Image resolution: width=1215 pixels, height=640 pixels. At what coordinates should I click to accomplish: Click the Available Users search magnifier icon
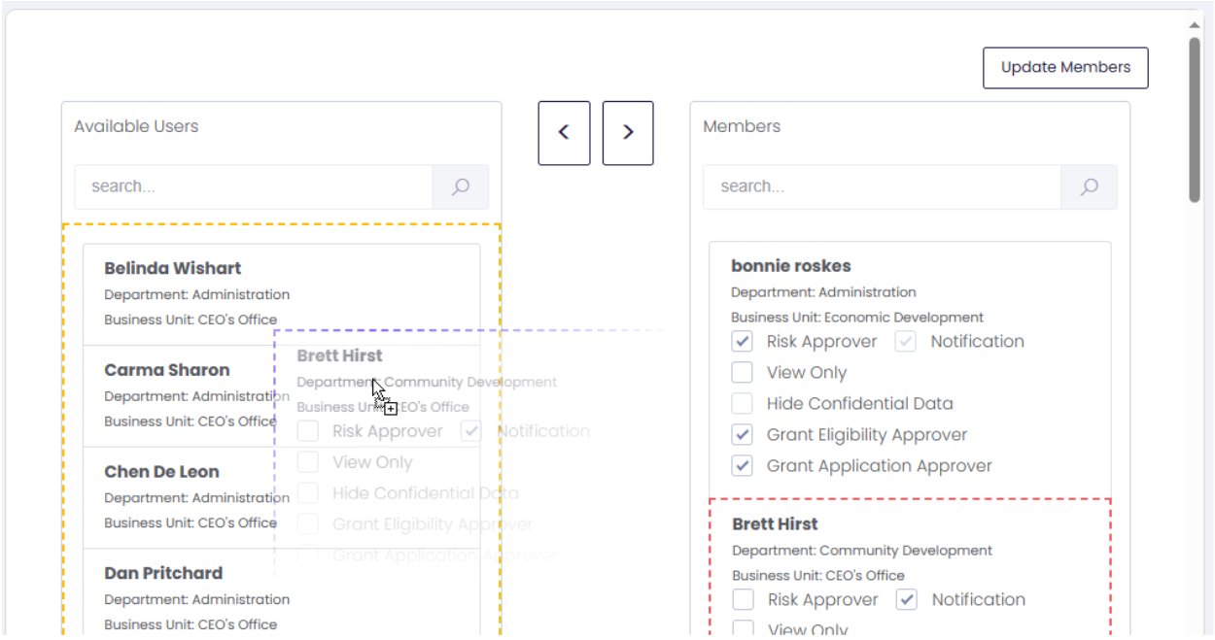[461, 186]
